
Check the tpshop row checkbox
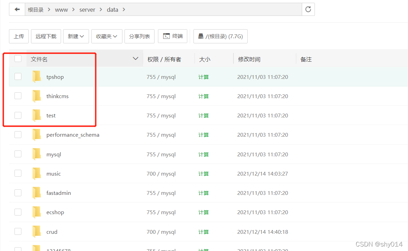[x=18, y=77]
